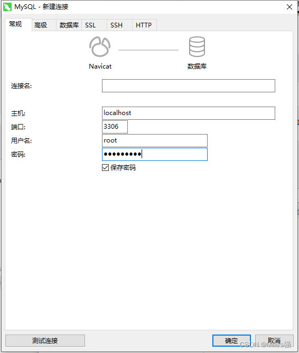Click the 测试连接 button

pos(45,340)
